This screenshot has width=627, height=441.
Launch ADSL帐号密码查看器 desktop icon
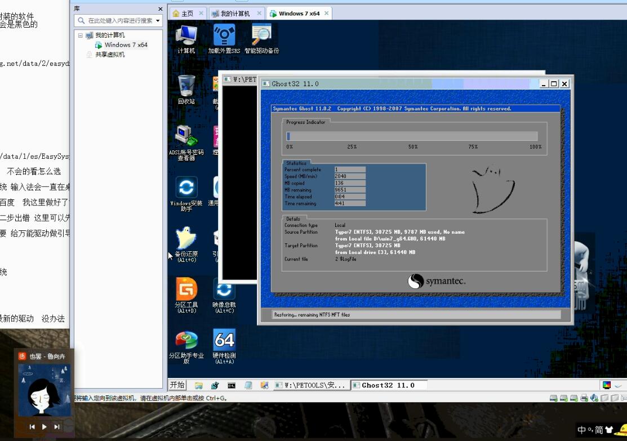click(186, 137)
